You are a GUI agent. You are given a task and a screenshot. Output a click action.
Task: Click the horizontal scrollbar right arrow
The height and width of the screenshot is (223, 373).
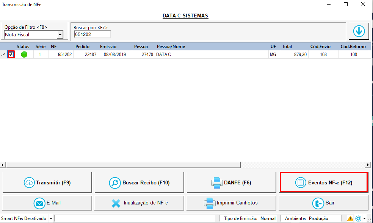tap(368, 165)
